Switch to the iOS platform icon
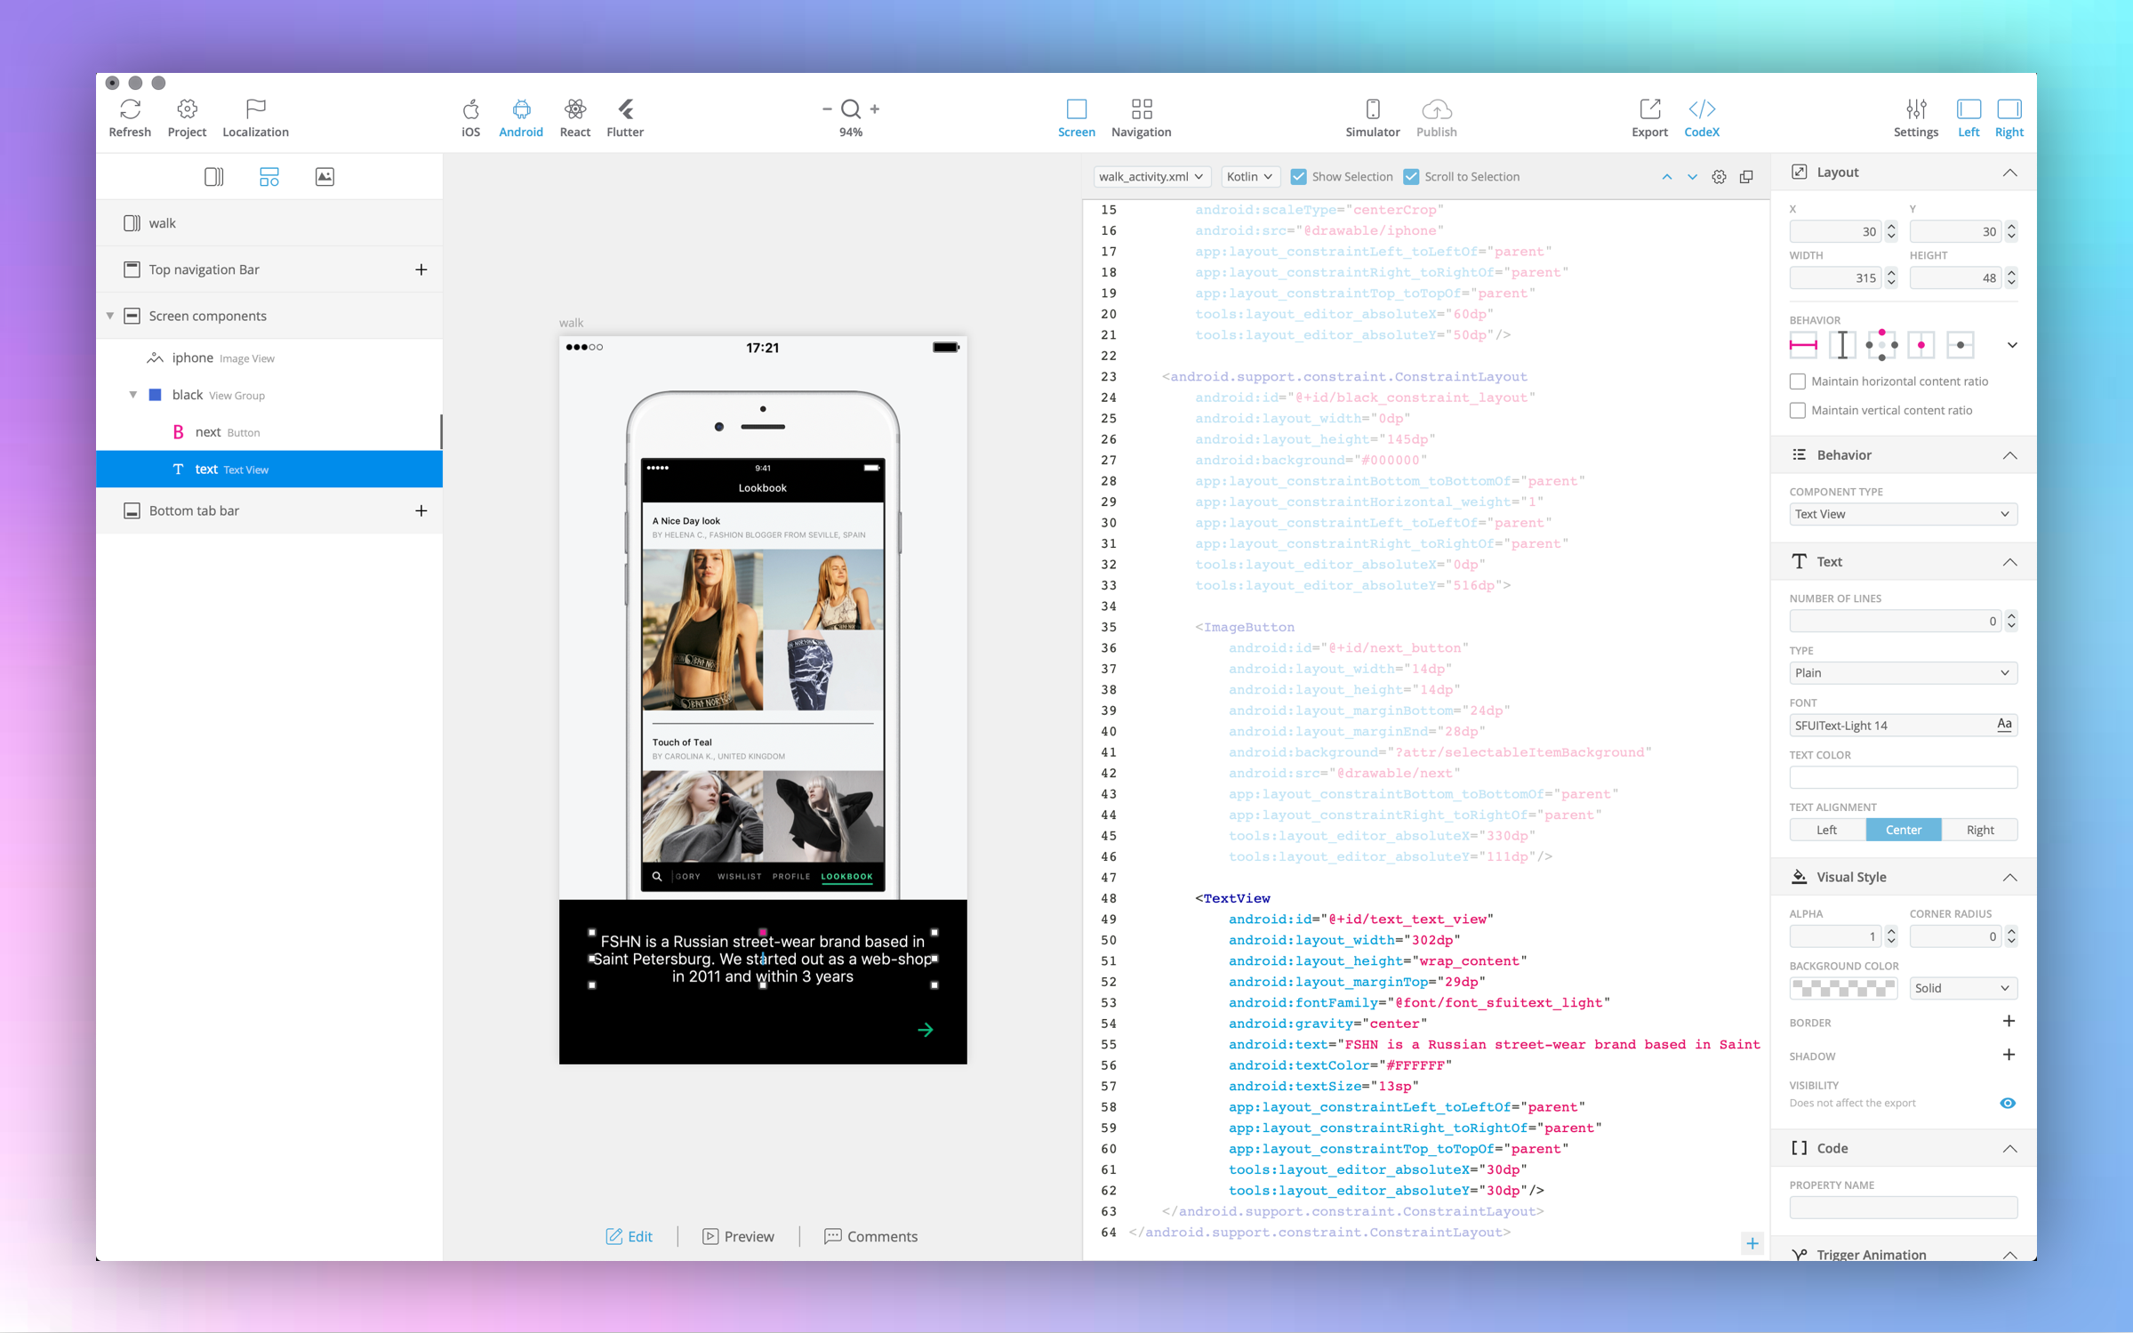This screenshot has height=1333, width=2133. [470, 109]
